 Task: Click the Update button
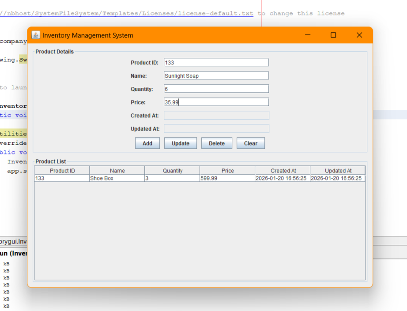(x=181, y=143)
